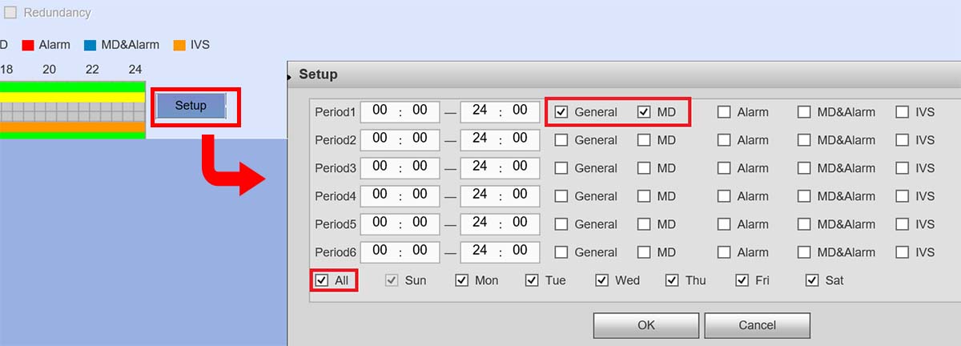This screenshot has width=961, height=346.
Task: Enable the Redundancy checkbox
Action: [x=10, y=13]
